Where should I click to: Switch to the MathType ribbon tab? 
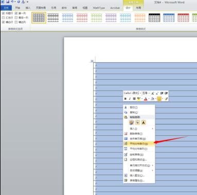[x=99, y=8]
